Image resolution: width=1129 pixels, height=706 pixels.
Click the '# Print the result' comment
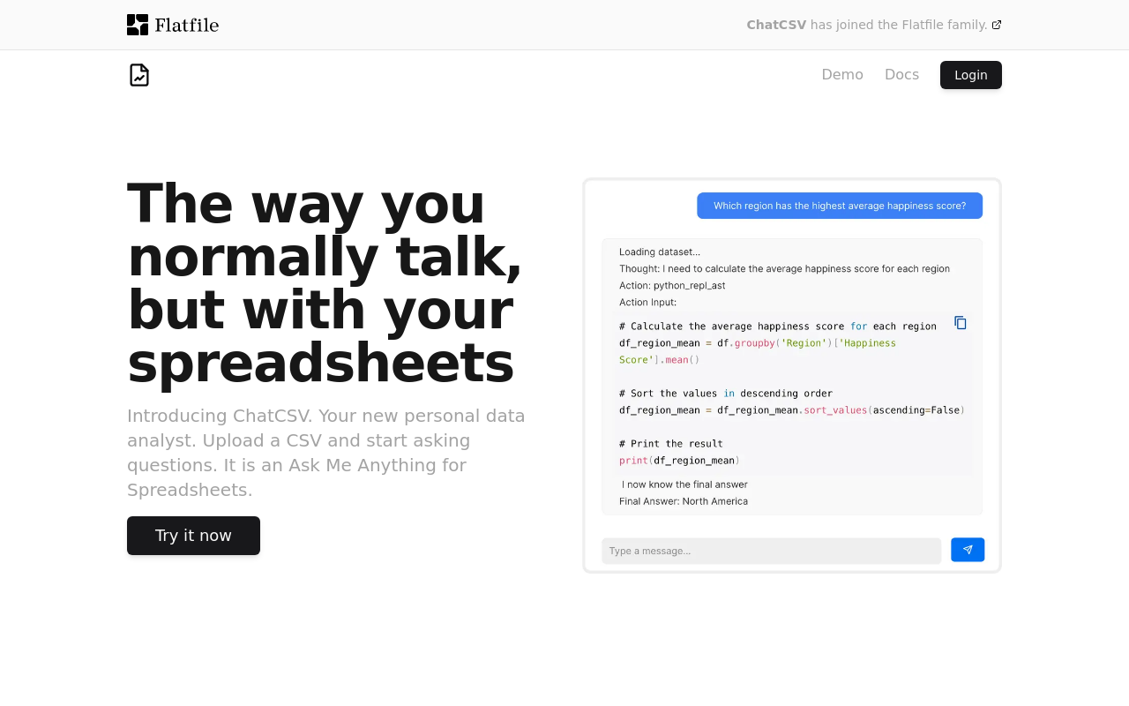tap(671, 444)
